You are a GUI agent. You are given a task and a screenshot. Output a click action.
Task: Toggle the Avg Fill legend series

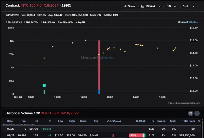pos(80,22)
